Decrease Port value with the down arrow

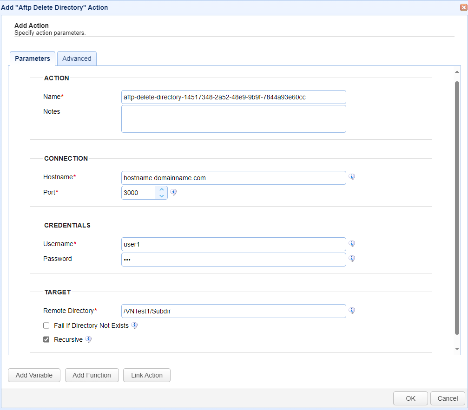[x=162, y=195]
